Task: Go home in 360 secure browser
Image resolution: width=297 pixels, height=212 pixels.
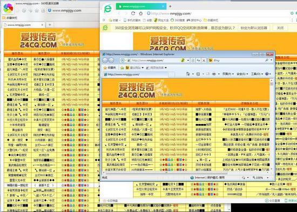Action: pos(140,13)
